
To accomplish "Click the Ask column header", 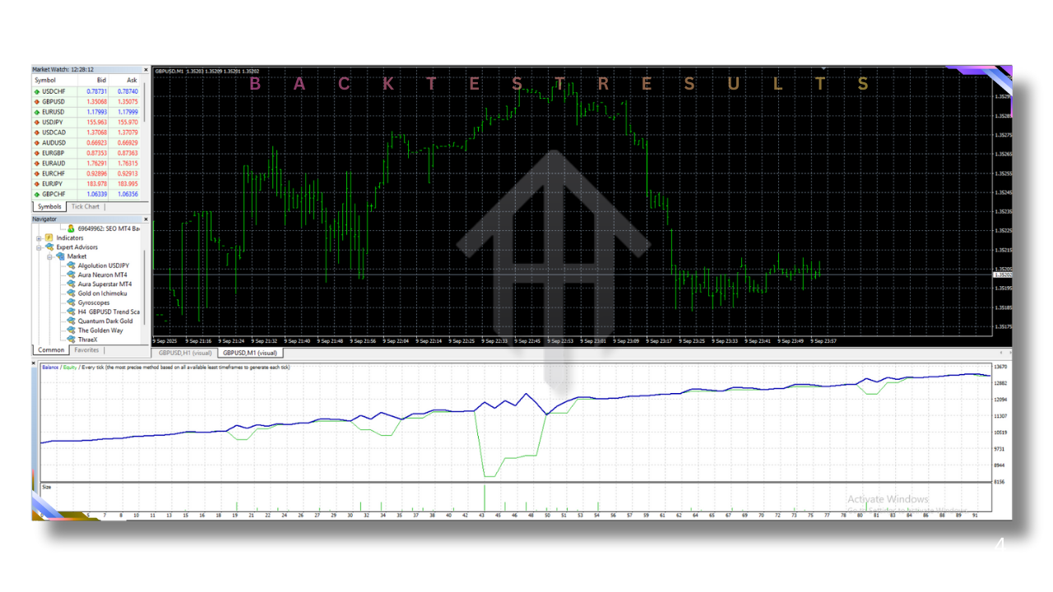I will coord(133,80).
